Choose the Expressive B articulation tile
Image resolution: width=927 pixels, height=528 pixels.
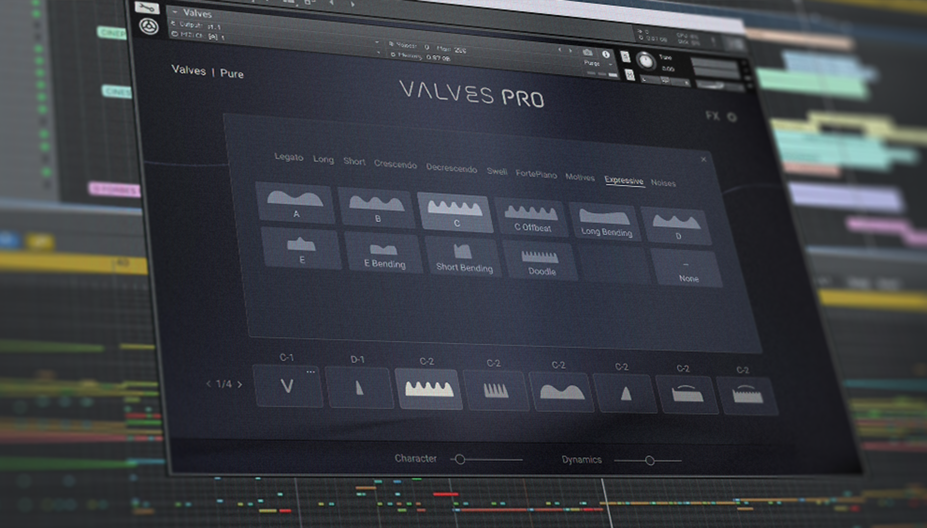pos(376,207)
